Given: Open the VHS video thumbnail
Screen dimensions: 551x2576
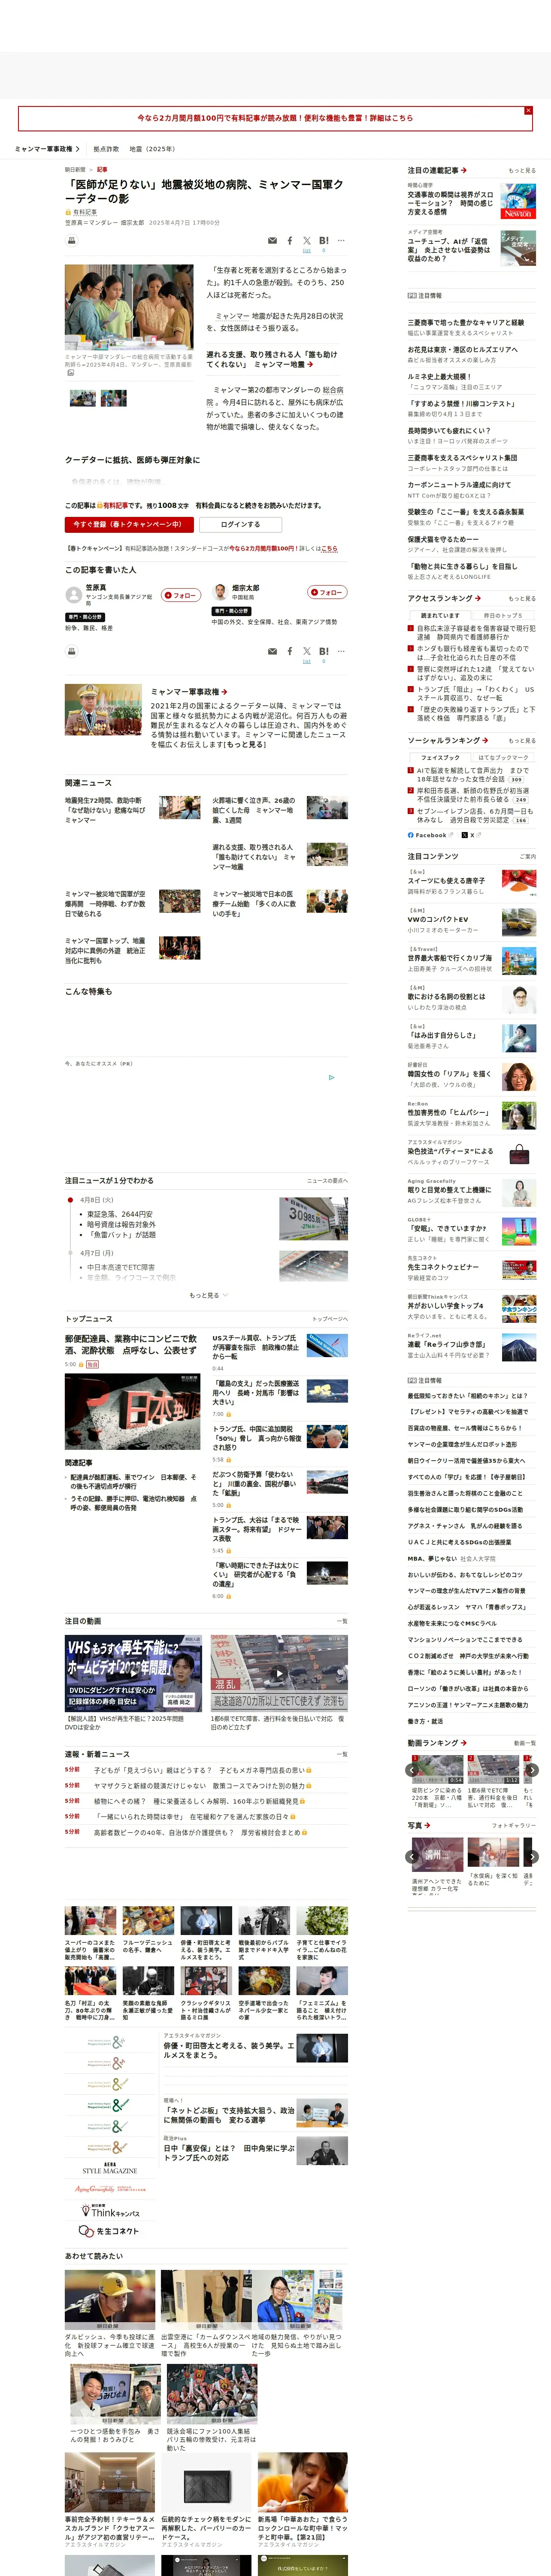Looking at the screenshot, I should pos(133,1673).
